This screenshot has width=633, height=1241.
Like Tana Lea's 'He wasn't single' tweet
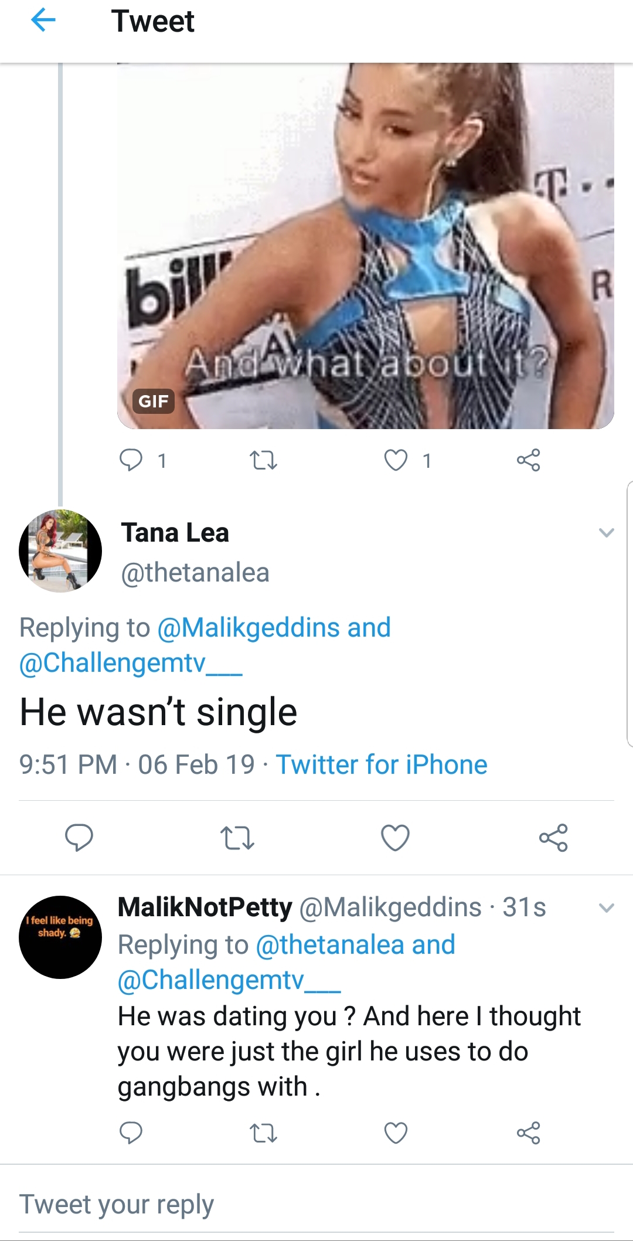(396, 838)
